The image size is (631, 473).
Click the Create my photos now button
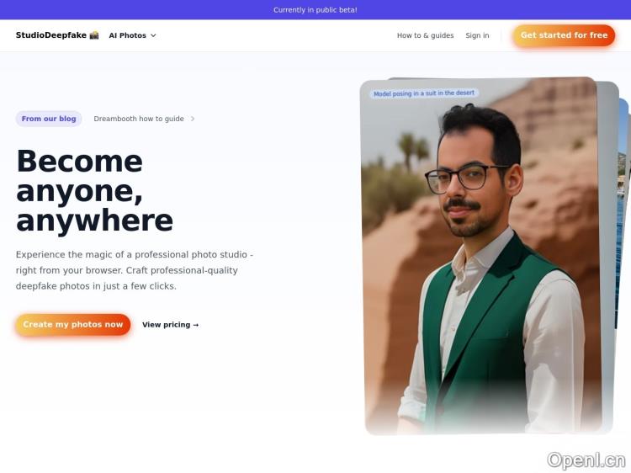pos(73,325)
